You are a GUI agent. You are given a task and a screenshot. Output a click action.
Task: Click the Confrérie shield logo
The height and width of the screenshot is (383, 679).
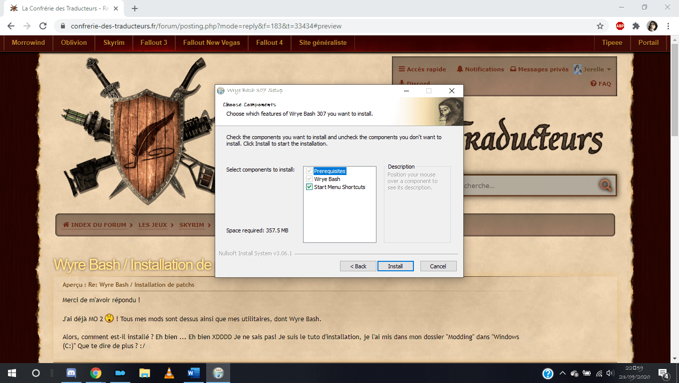point(147,132)
